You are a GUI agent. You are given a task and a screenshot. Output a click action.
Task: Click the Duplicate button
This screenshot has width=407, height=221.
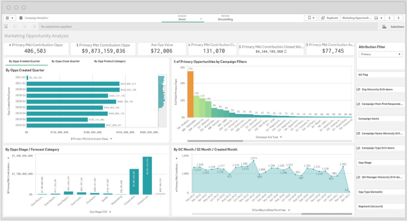329,18
